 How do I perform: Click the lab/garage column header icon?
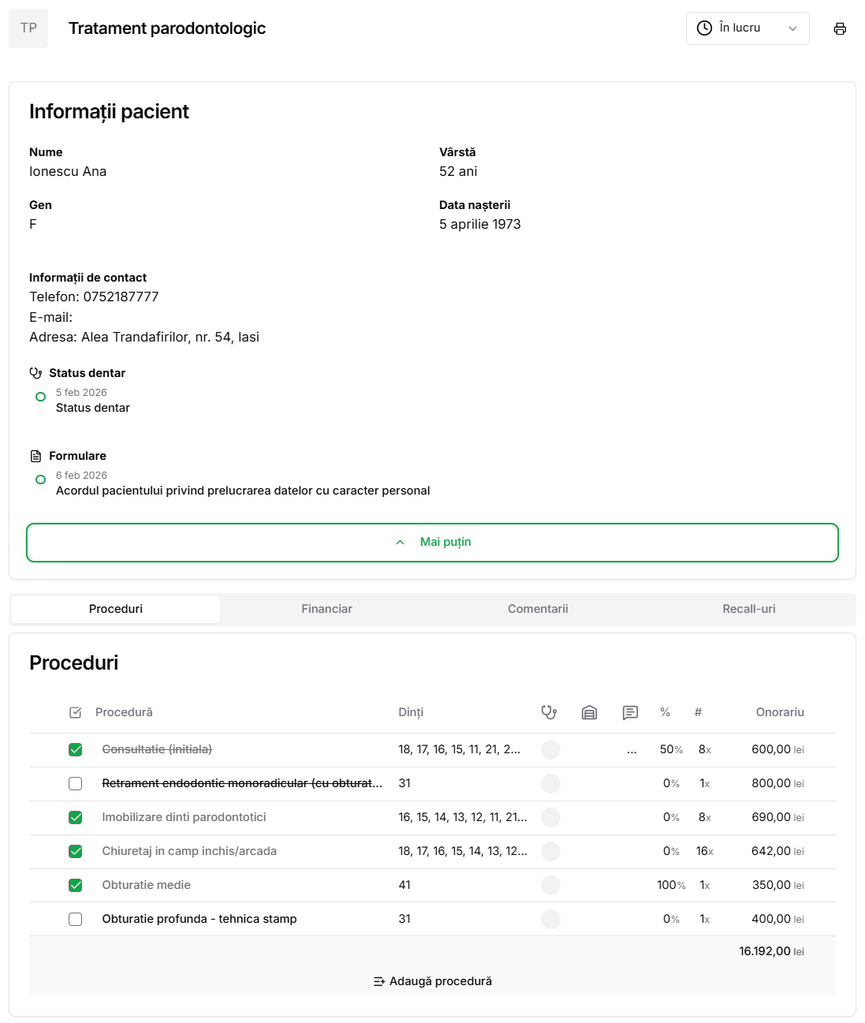589,712
